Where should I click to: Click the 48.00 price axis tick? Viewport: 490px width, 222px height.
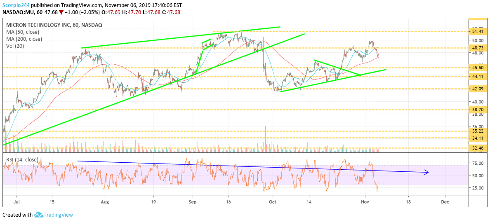[x=477, y=53]
